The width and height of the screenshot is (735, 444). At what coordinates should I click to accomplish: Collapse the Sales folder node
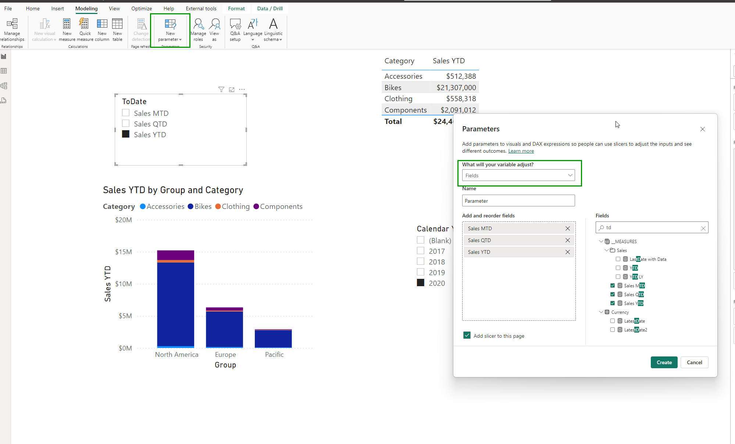pos(607,250)
